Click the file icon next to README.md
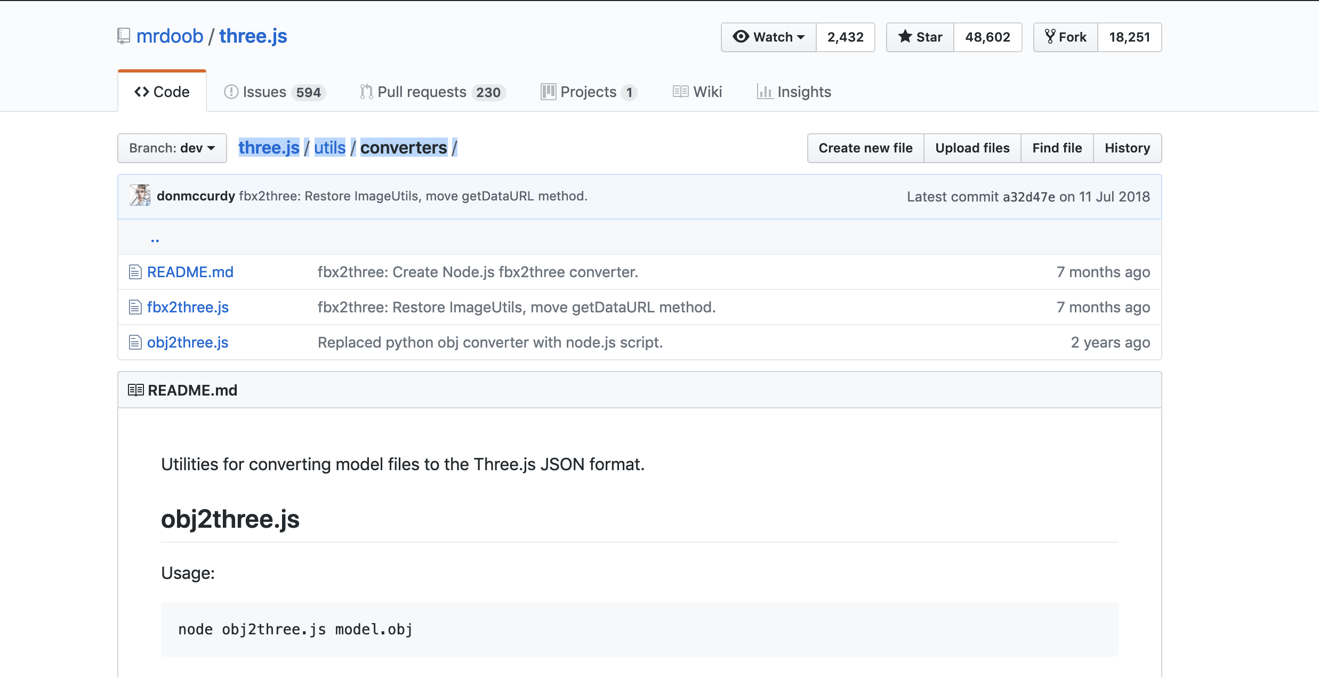The image size is (1319, 677). [x=135, y=272]
